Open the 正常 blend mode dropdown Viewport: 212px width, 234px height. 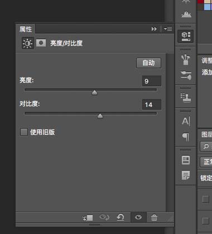click(206, 162)
